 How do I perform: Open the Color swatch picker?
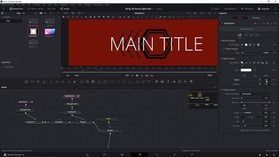point(246,70)
